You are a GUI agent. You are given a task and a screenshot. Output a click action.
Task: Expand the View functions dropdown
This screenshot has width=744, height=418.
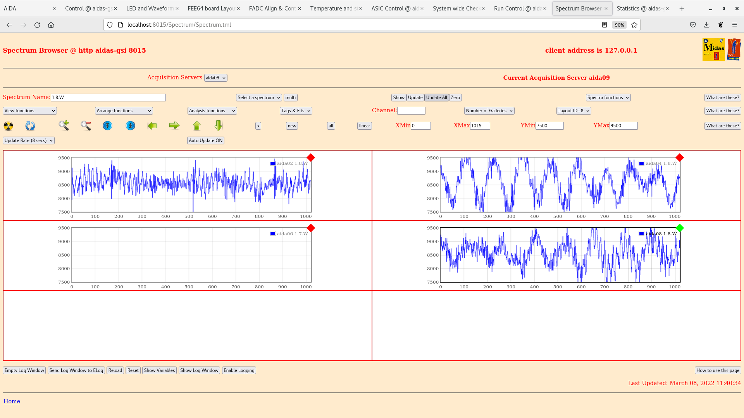coord(30,111)
